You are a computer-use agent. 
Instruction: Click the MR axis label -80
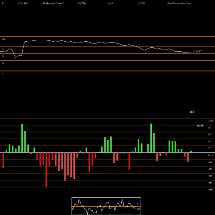click(210, 183)
